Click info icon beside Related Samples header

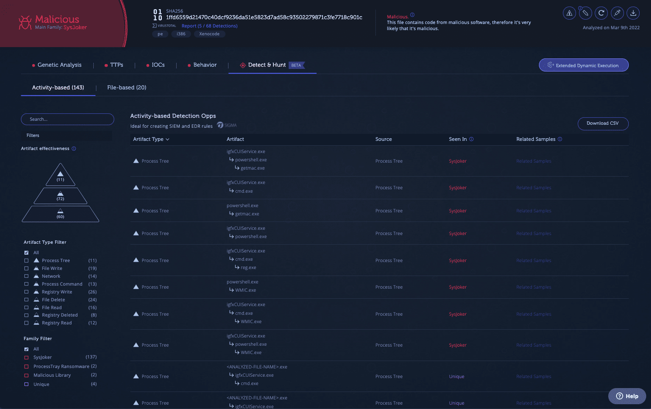(x=560, y=139)
